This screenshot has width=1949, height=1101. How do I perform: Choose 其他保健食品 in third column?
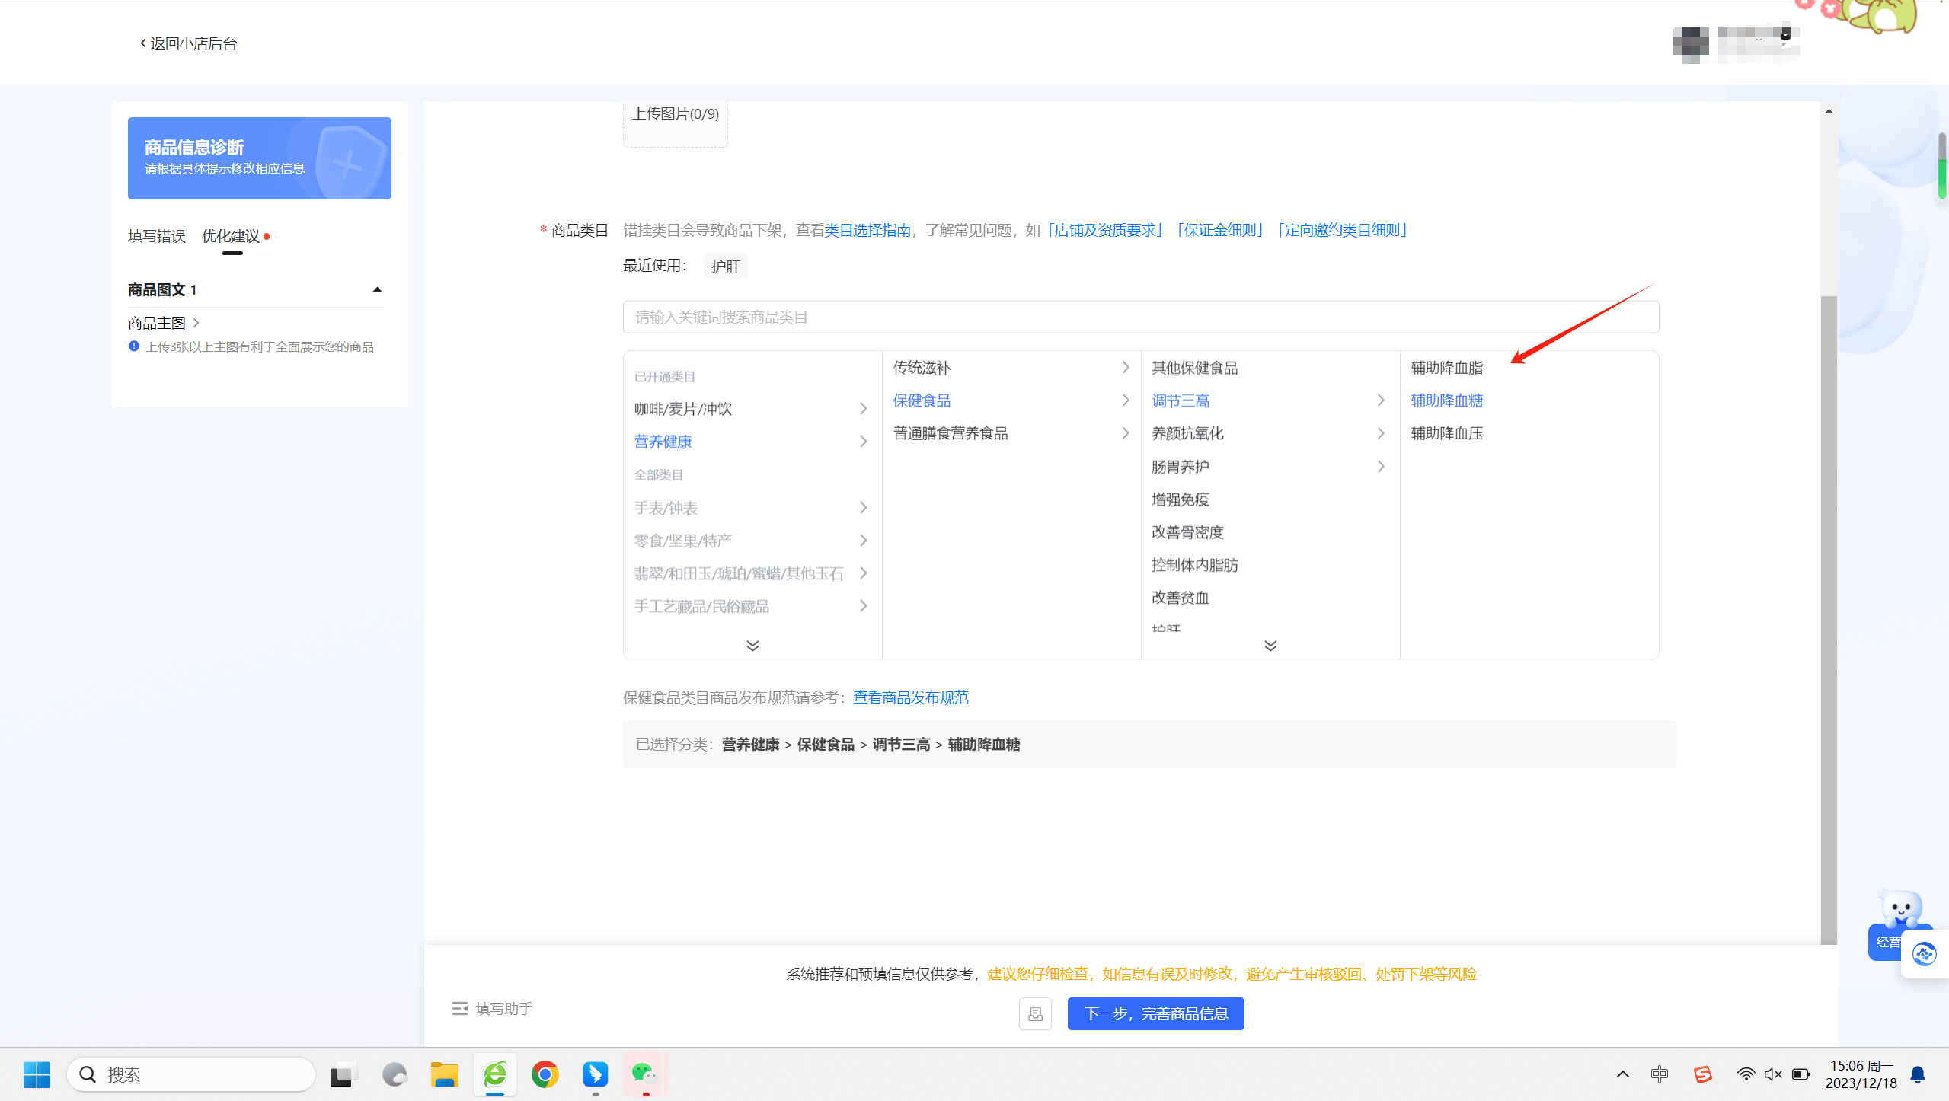coord(1194,368)
